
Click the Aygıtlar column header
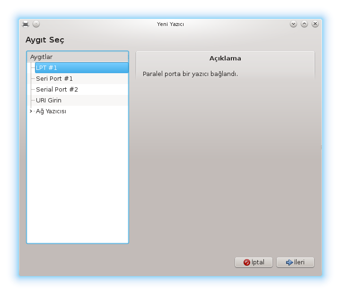(x=78, y=57)
